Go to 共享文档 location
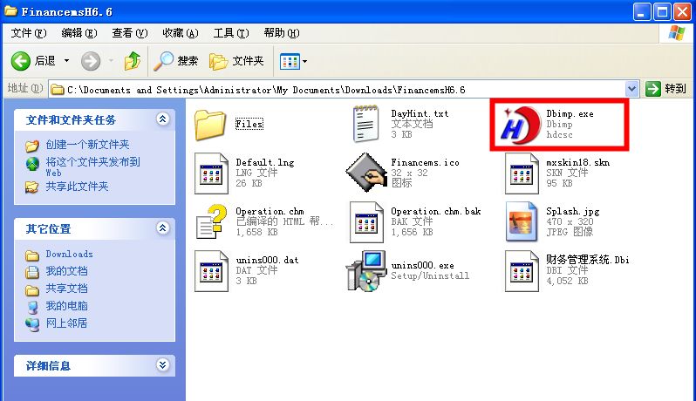The image size is (696, 401). click(x=66, y=289)
